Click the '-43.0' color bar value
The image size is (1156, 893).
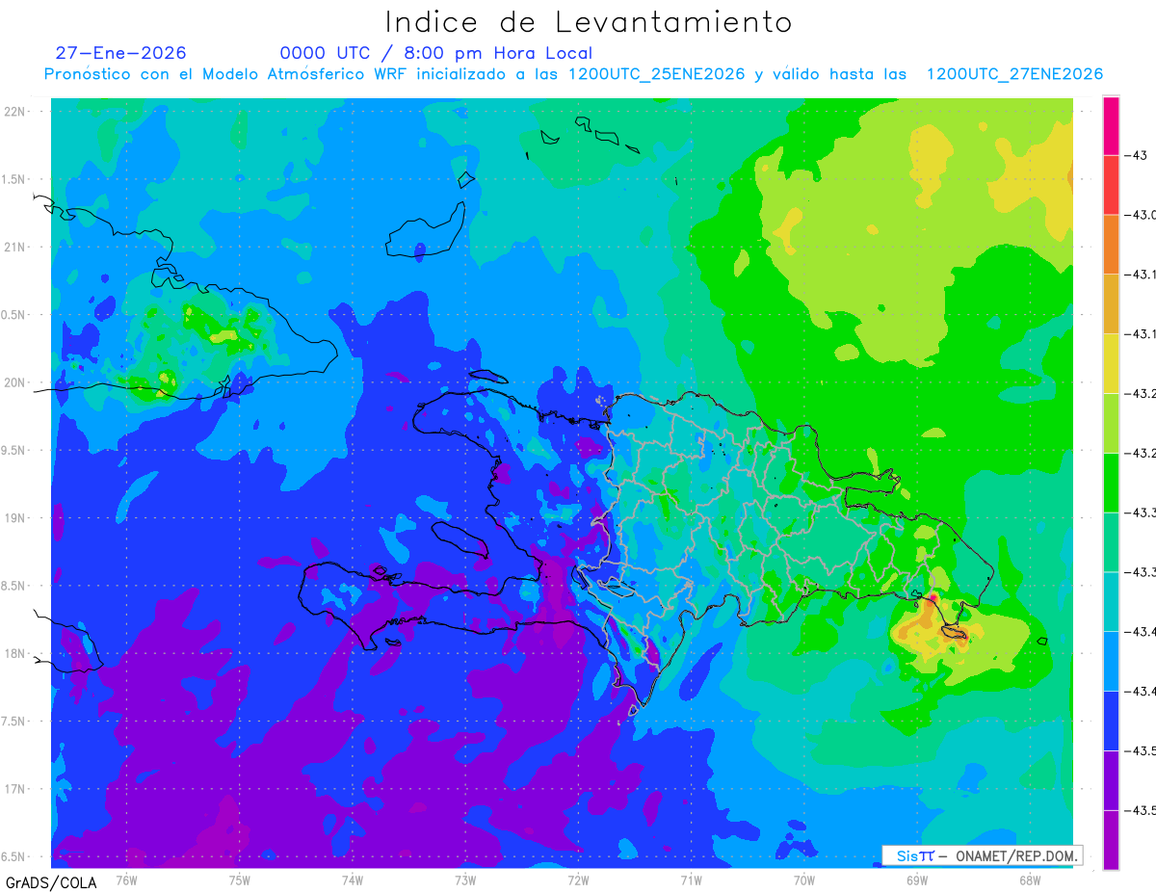[x=1142, y=215]
